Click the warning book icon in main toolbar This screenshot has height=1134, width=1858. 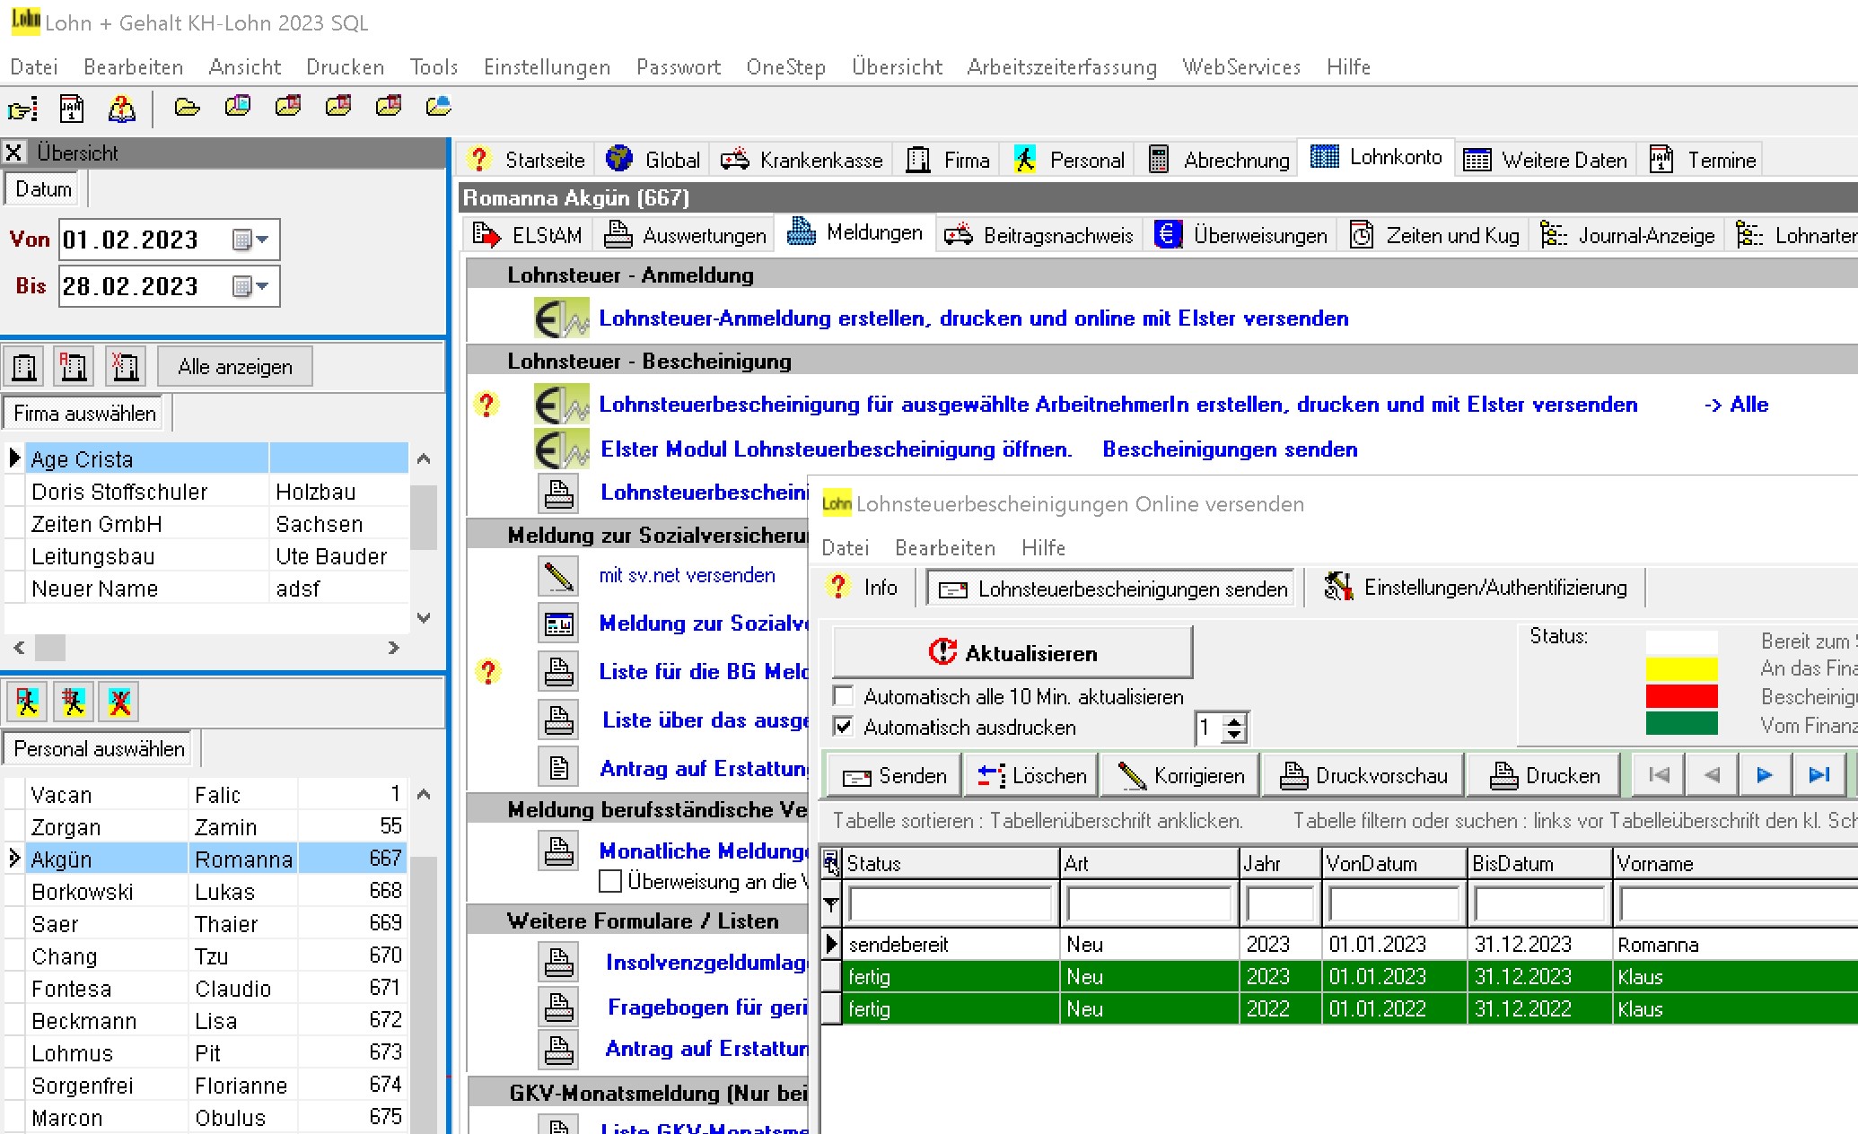click(x=121, y=109)
